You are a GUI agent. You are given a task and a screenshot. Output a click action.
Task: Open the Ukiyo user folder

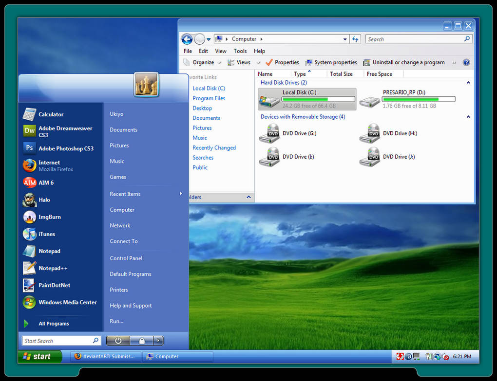(x=116, y=114)
